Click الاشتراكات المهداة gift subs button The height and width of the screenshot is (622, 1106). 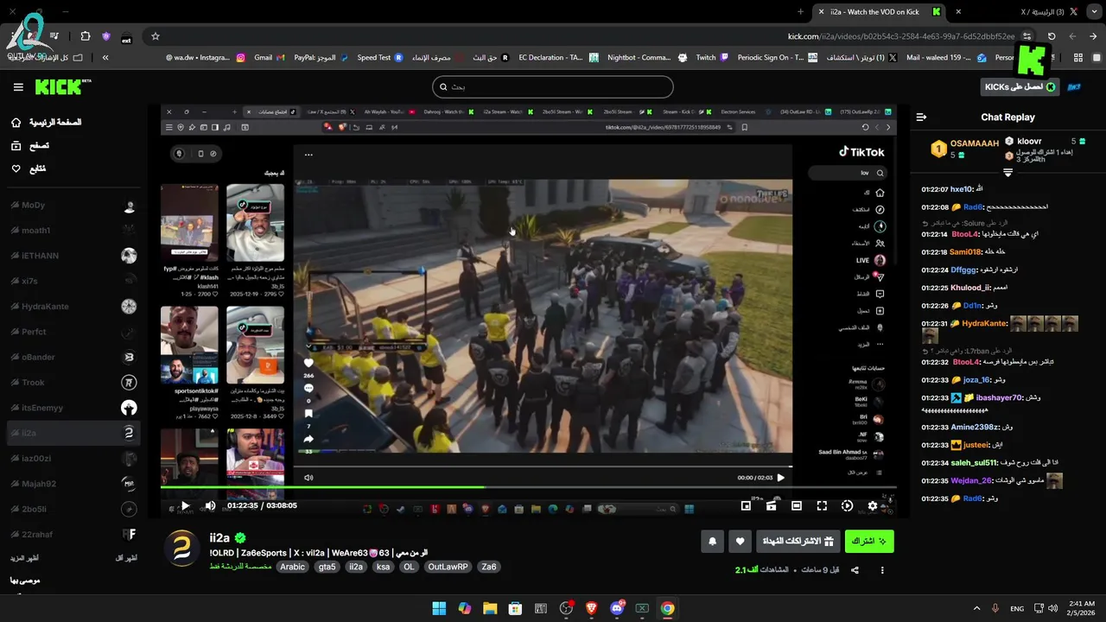(799, 542)
